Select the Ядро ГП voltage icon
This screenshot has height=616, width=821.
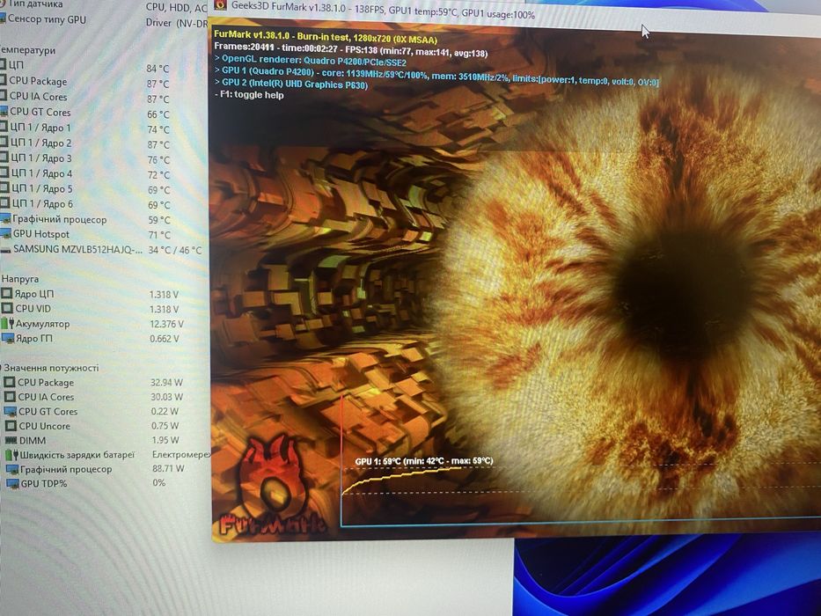[8, 338]
